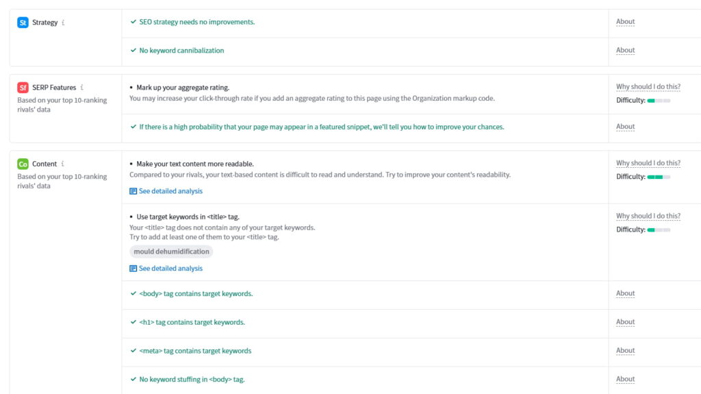Click checkmark beside No keyword cannibalization
Image resolution: width=701 pixels, height=394 pixels.
pyautogui.click(x=133, y=50)
